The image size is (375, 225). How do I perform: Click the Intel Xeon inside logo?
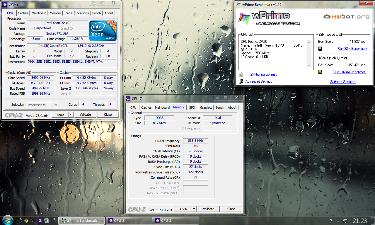(x=103, y=30)
